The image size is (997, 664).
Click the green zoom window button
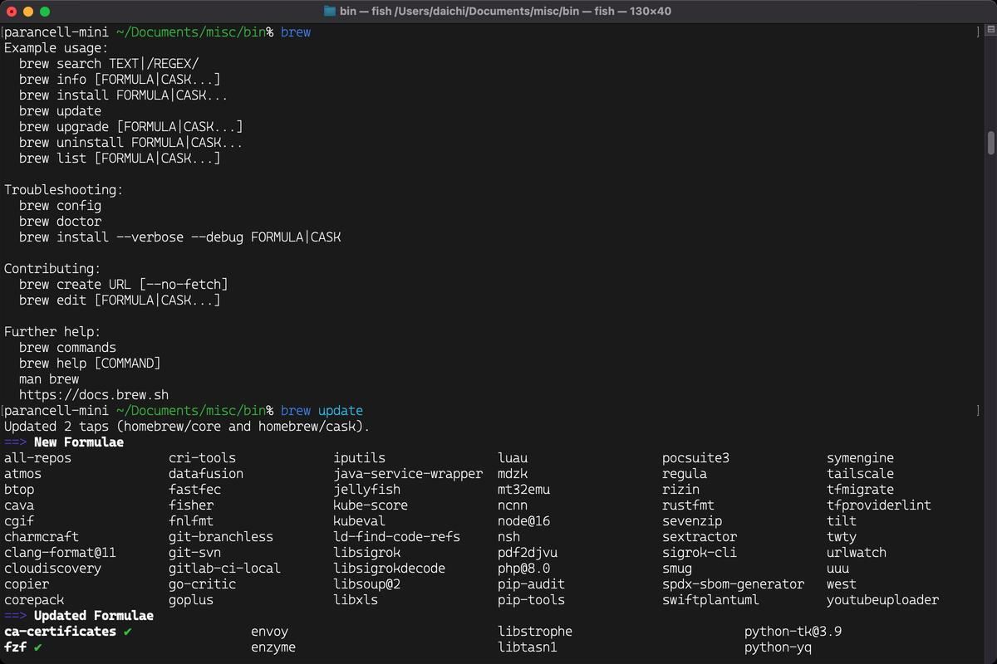45,12
